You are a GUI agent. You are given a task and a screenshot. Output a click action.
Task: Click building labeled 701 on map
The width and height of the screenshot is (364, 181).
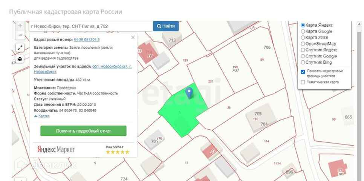[x=154, y=141]
